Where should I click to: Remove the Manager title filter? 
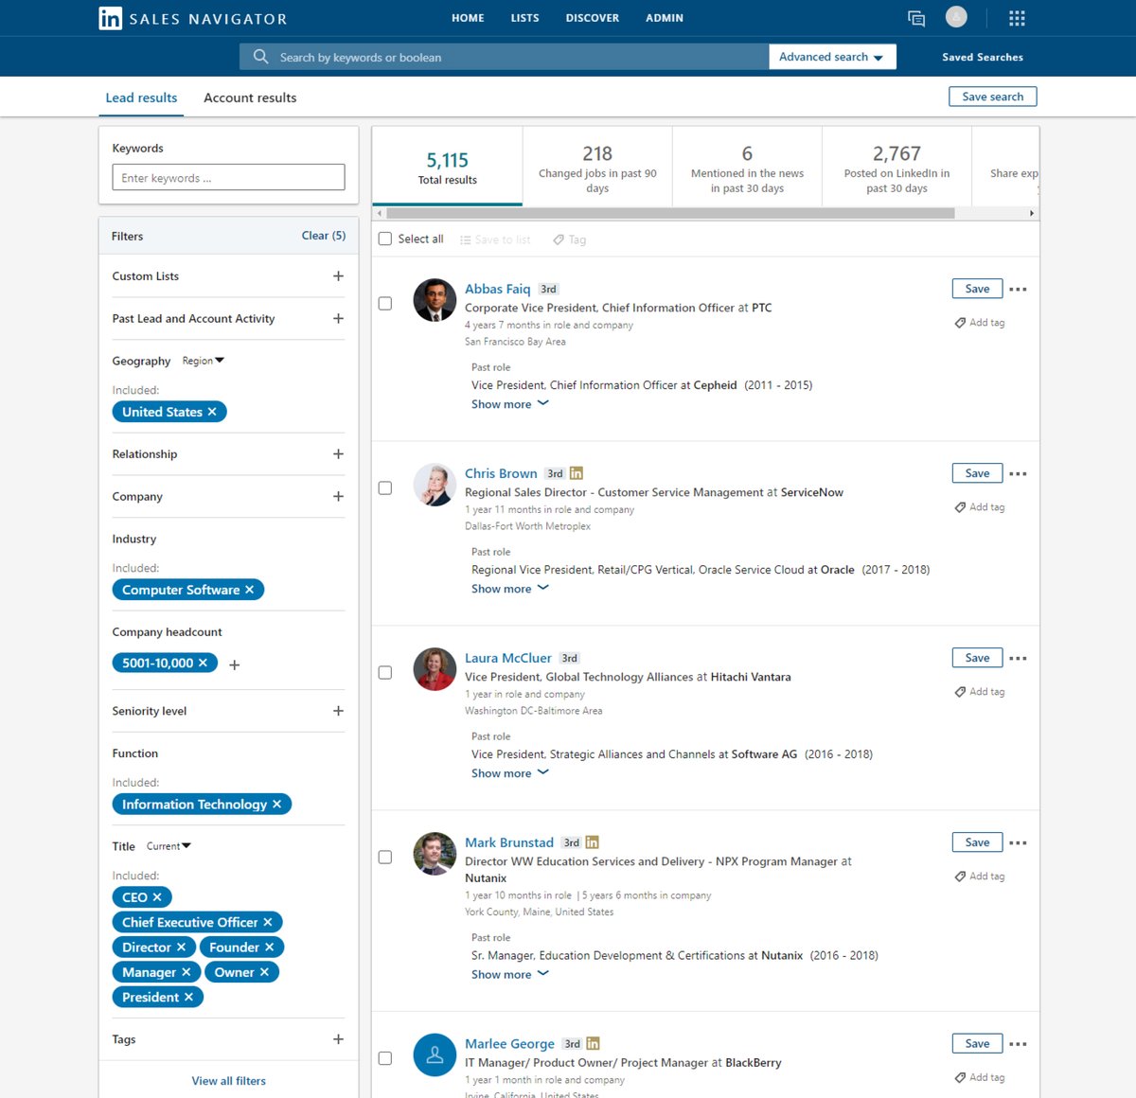coord(186,972)
